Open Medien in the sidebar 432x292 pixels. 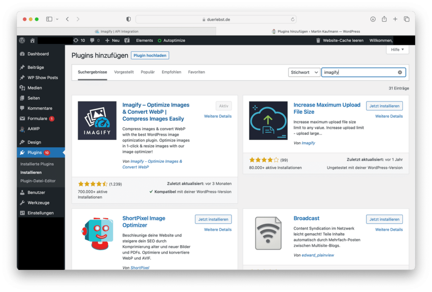(41, 88)
